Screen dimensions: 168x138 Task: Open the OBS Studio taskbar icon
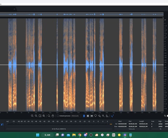[91, 135]
